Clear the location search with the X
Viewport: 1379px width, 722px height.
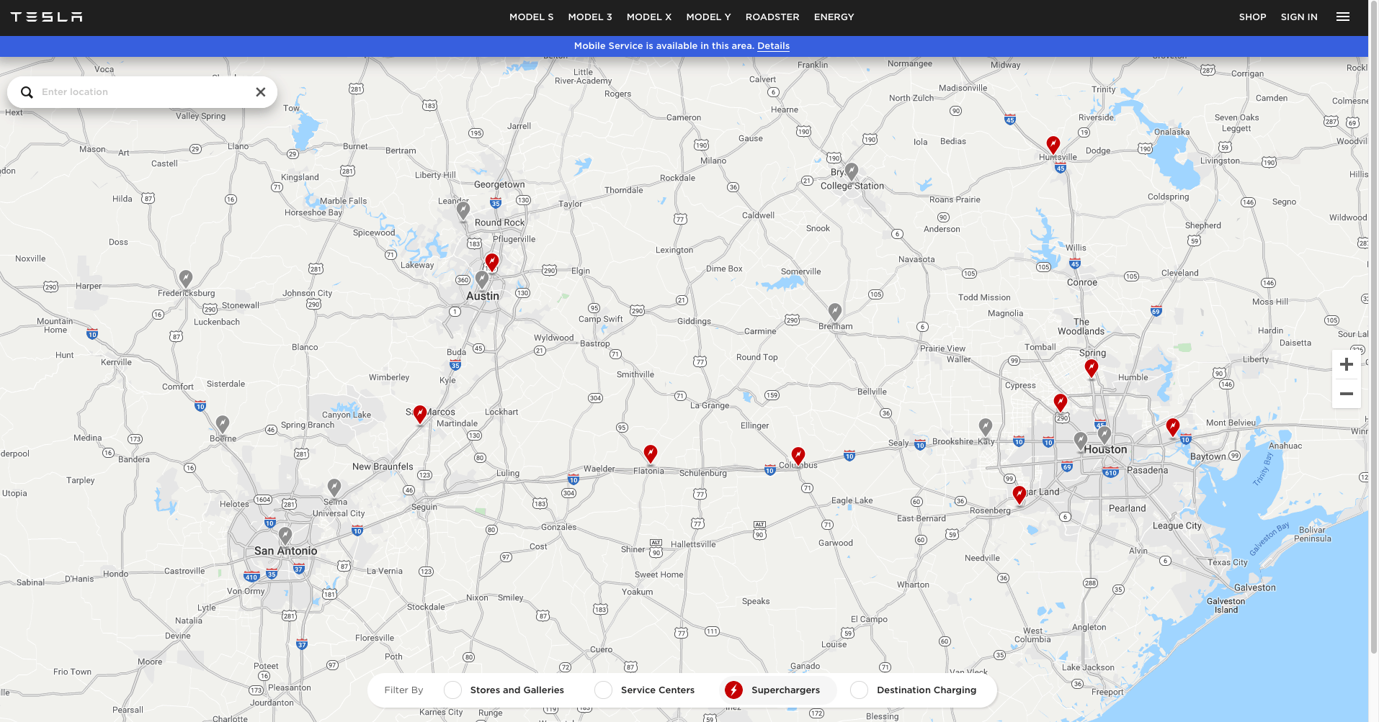tap(261, 92)
